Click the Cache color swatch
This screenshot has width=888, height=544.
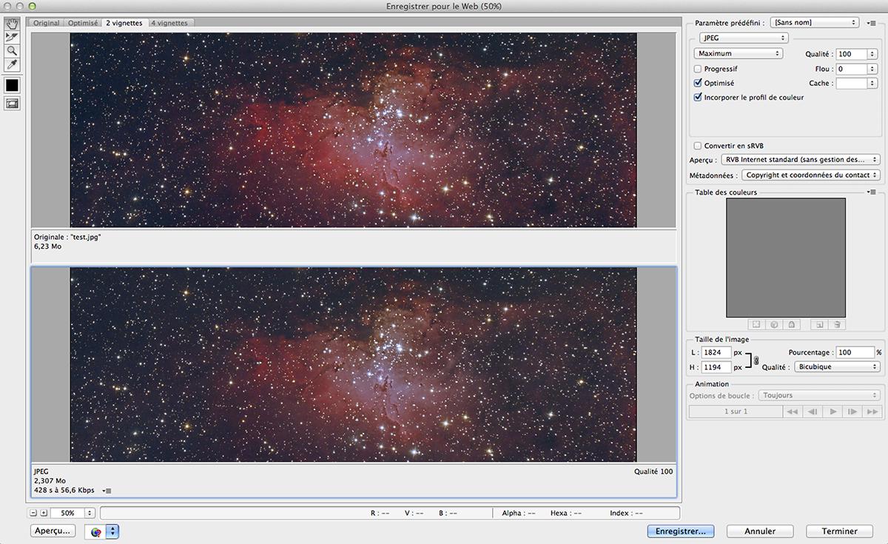tap(851, 84)
